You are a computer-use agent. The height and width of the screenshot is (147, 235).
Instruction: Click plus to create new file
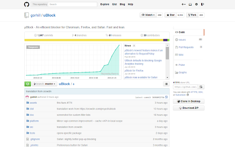click(x=73, y=84)
